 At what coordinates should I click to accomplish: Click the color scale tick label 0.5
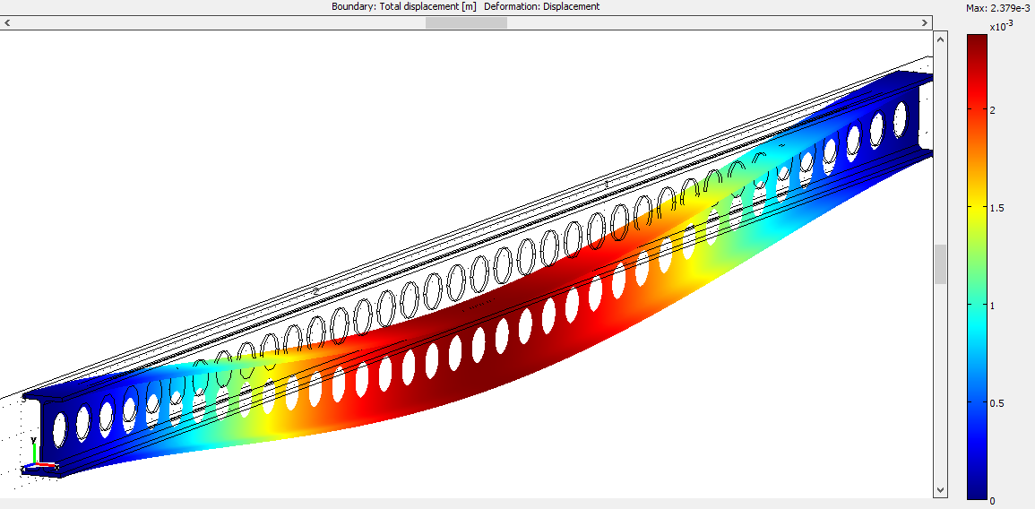click(x=998, y=403)
